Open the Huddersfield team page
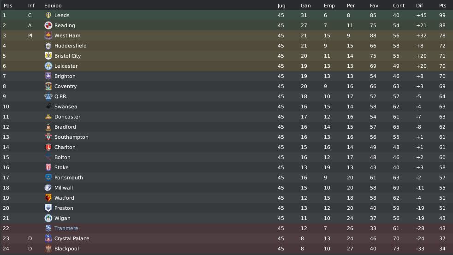The width and height of the screenshot is (453, 255). point(71,46)
